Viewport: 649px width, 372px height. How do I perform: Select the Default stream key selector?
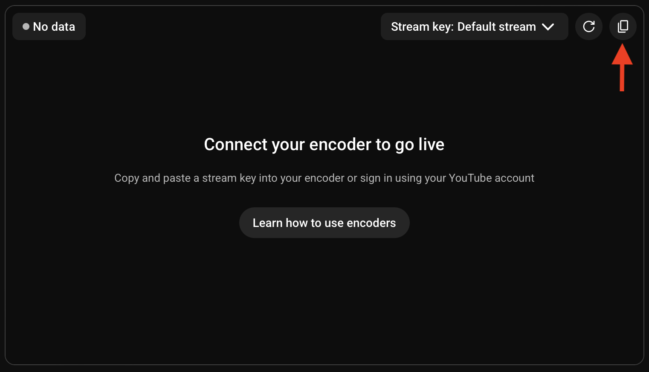(474, 26)
